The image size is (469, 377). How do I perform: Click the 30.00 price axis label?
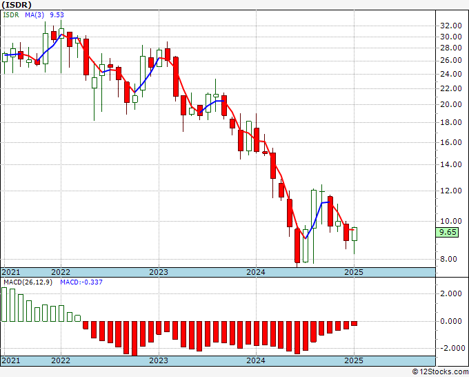451,37
